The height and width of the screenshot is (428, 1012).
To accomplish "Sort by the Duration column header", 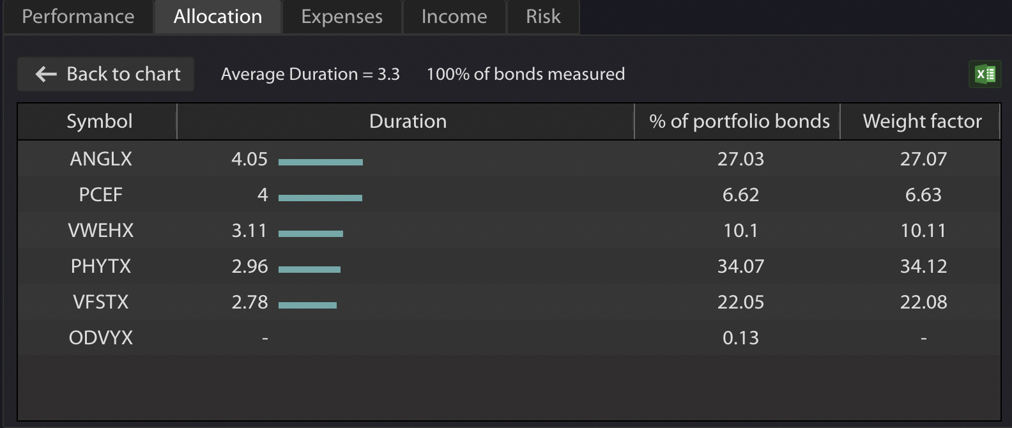I will point(408,121).
